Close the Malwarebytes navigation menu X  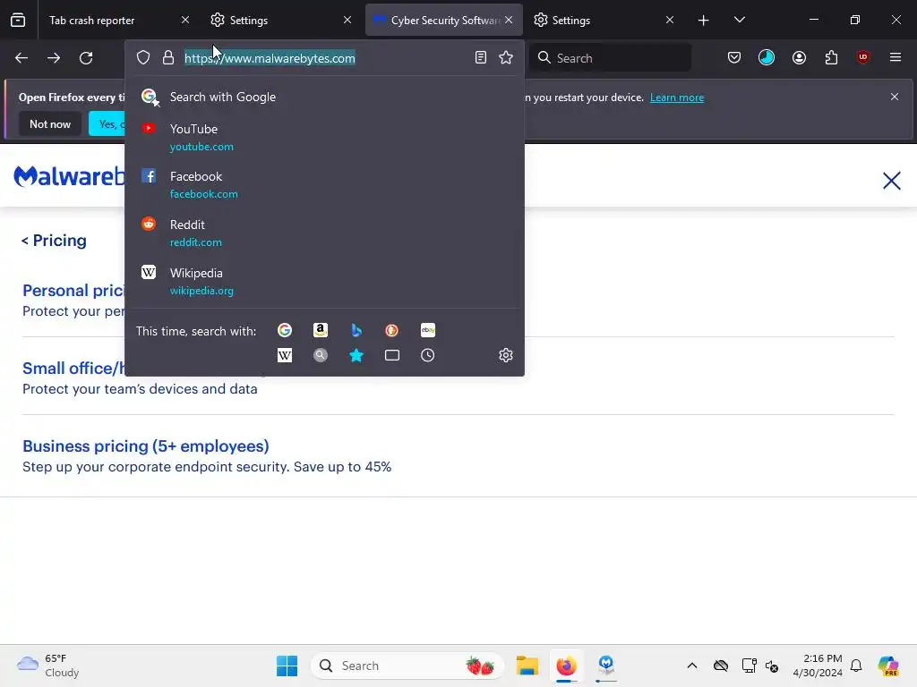(x=891, y=181)
